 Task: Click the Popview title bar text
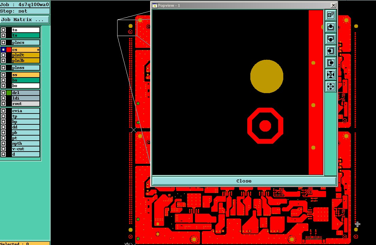click(169, 5)
